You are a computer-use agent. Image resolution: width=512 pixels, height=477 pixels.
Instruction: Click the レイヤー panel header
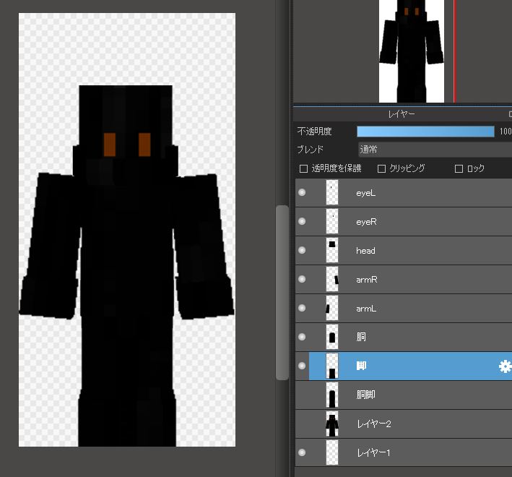pos(401,114)
